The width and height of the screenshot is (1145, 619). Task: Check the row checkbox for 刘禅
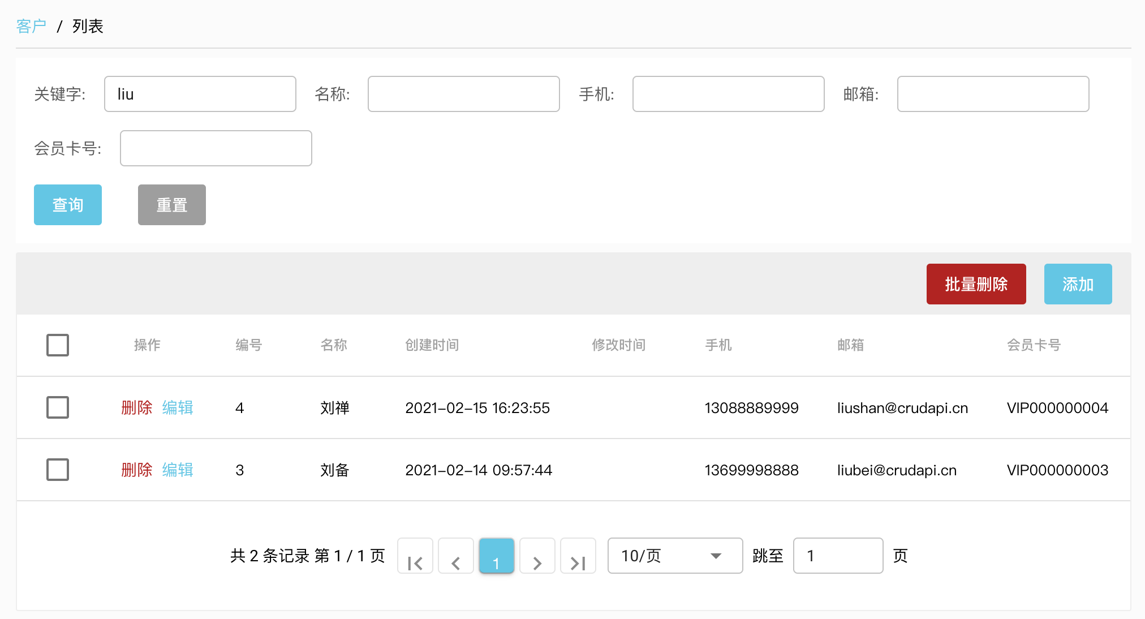(x=57, y=407)
